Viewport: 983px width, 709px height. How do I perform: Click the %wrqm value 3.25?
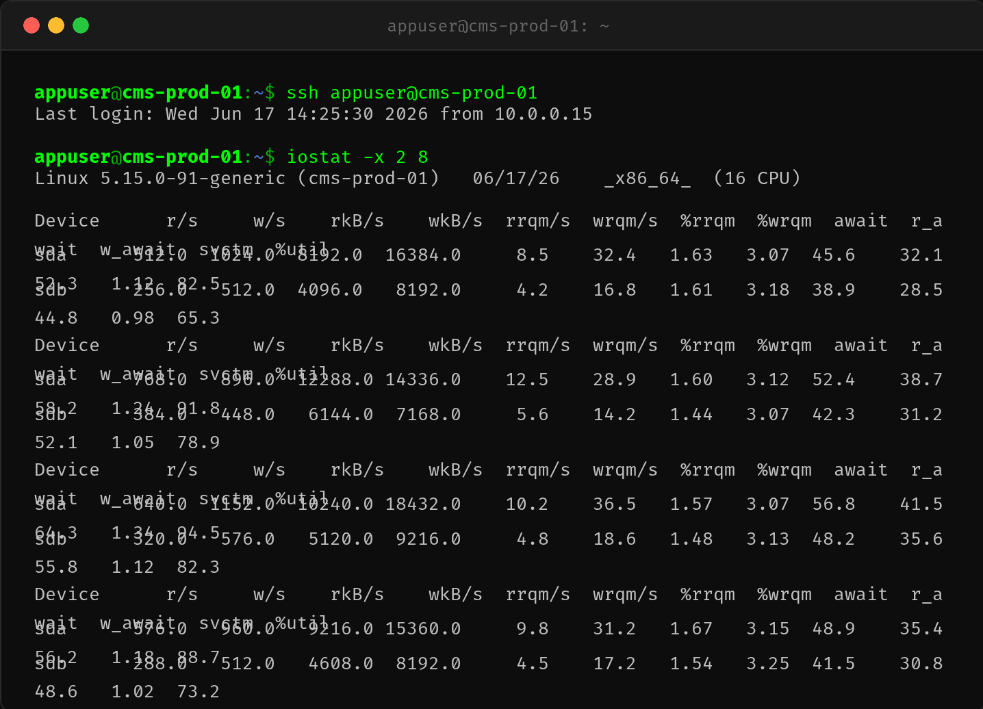(x=768, y=663)
